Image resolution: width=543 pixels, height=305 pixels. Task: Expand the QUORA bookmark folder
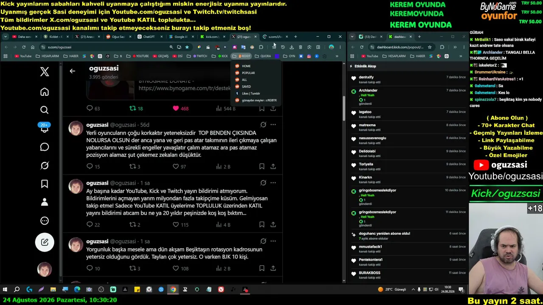coord(263,56)
